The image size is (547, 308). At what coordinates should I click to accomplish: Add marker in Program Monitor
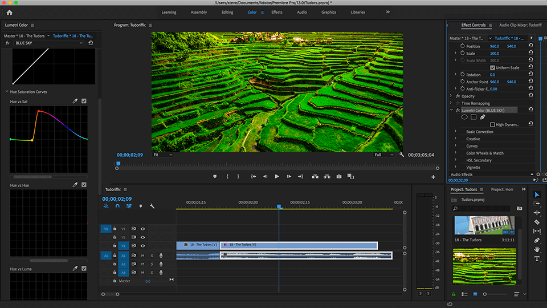(215, 177)
